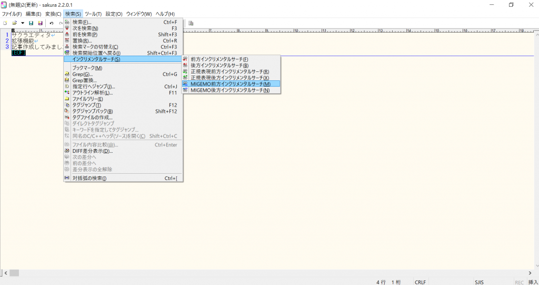
Task: Choose タグジャンプ(T) F12 entry
Action: click(123, 105)
